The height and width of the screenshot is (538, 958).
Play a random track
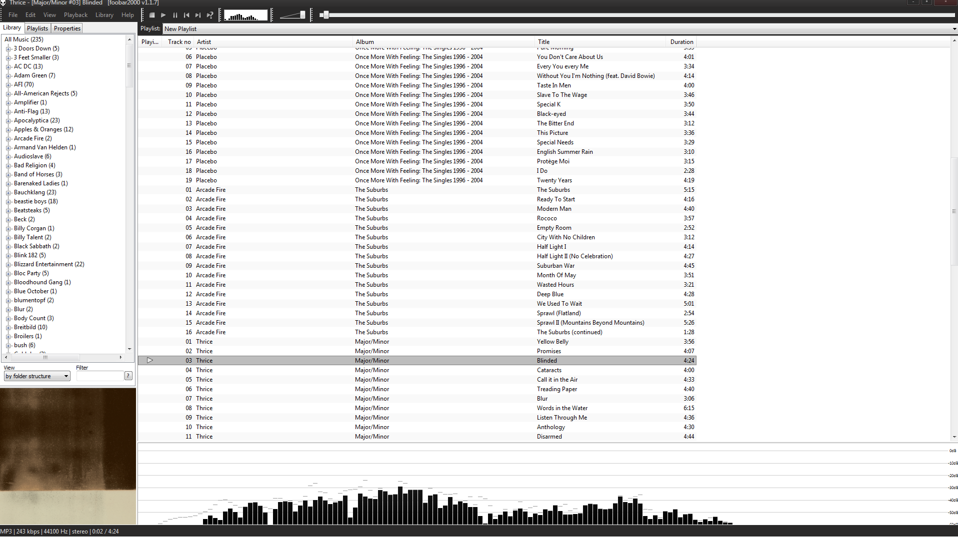(x=210, y=15)
